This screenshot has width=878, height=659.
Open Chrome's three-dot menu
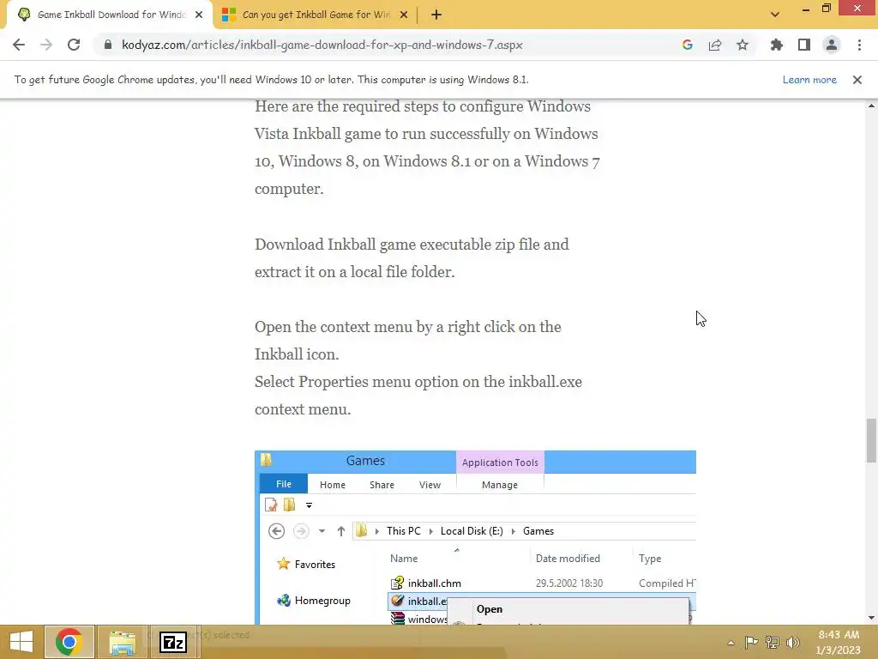pos(859,45)
